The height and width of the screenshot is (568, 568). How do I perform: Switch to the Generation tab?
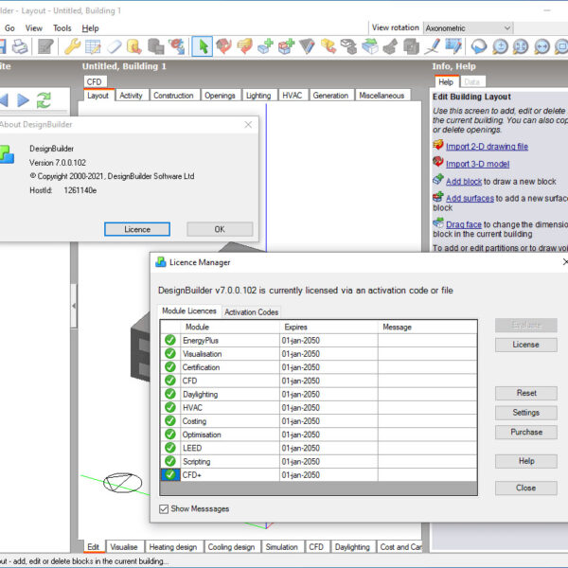[330, 96]
